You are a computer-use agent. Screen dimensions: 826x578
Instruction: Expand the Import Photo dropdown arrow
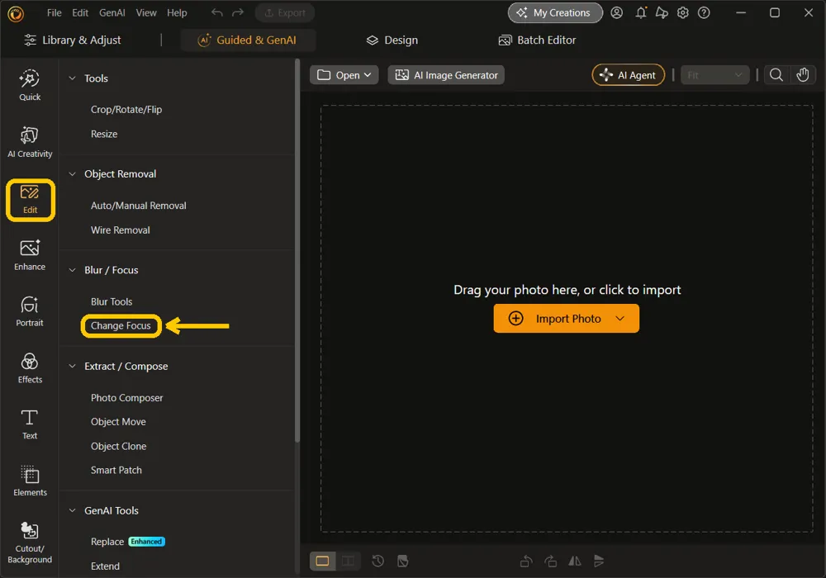pos(620,319)
